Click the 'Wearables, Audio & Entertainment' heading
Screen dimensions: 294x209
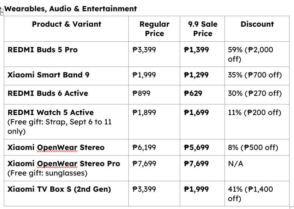coord(70,8)
